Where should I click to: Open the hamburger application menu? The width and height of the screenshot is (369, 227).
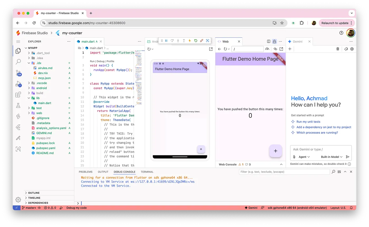[x=18, y=42]
